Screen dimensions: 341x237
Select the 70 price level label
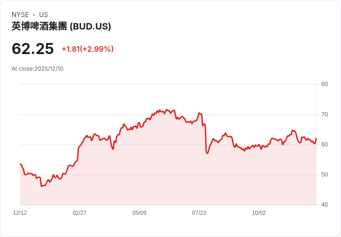(325, 115)
